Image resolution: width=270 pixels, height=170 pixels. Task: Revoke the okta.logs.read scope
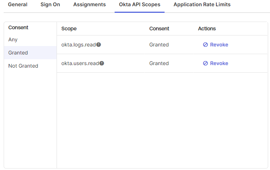(215, 45)
